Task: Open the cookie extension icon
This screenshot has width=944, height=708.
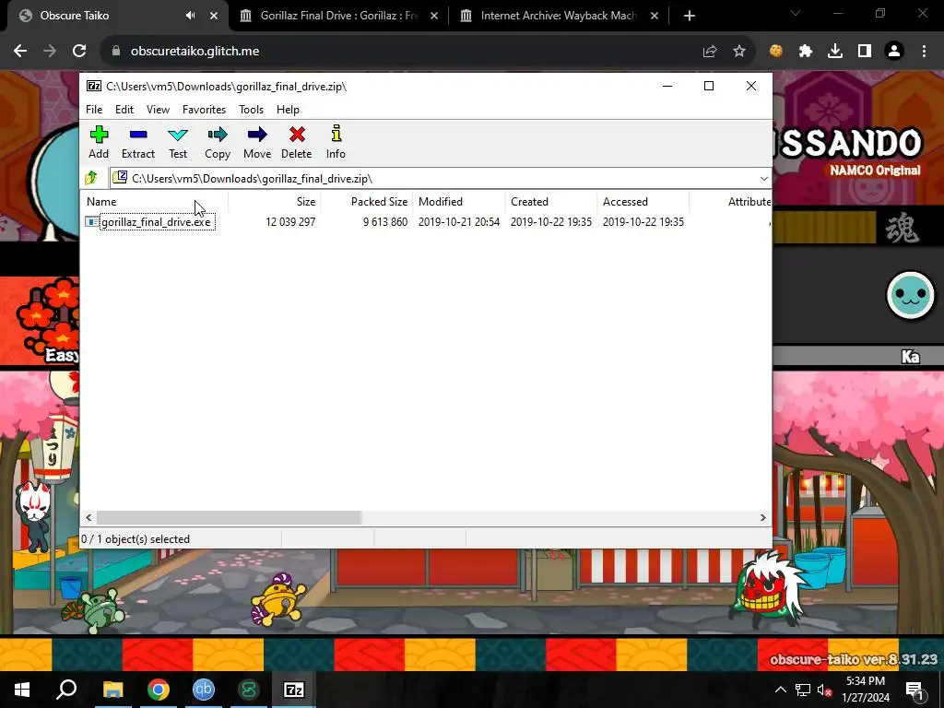Action: [776, 52]
